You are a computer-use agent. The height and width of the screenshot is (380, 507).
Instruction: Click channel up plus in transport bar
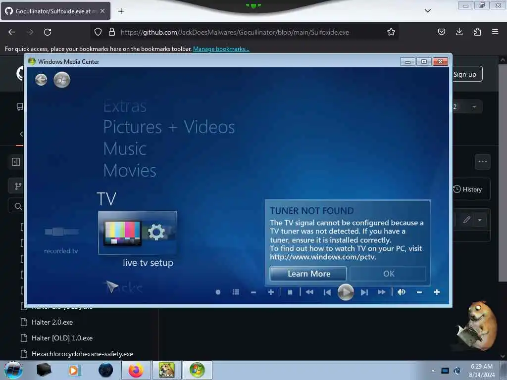click(271, 292)
